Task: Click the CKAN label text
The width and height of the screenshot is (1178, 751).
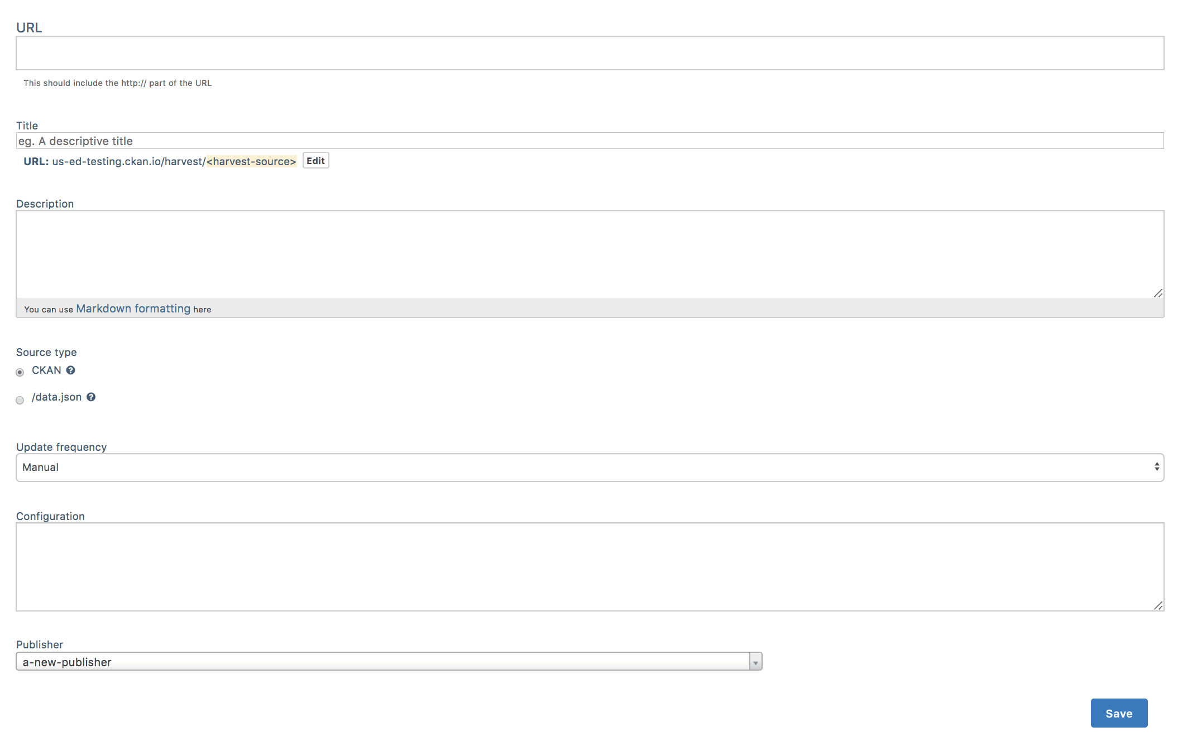Action: [x=46, y=370]
